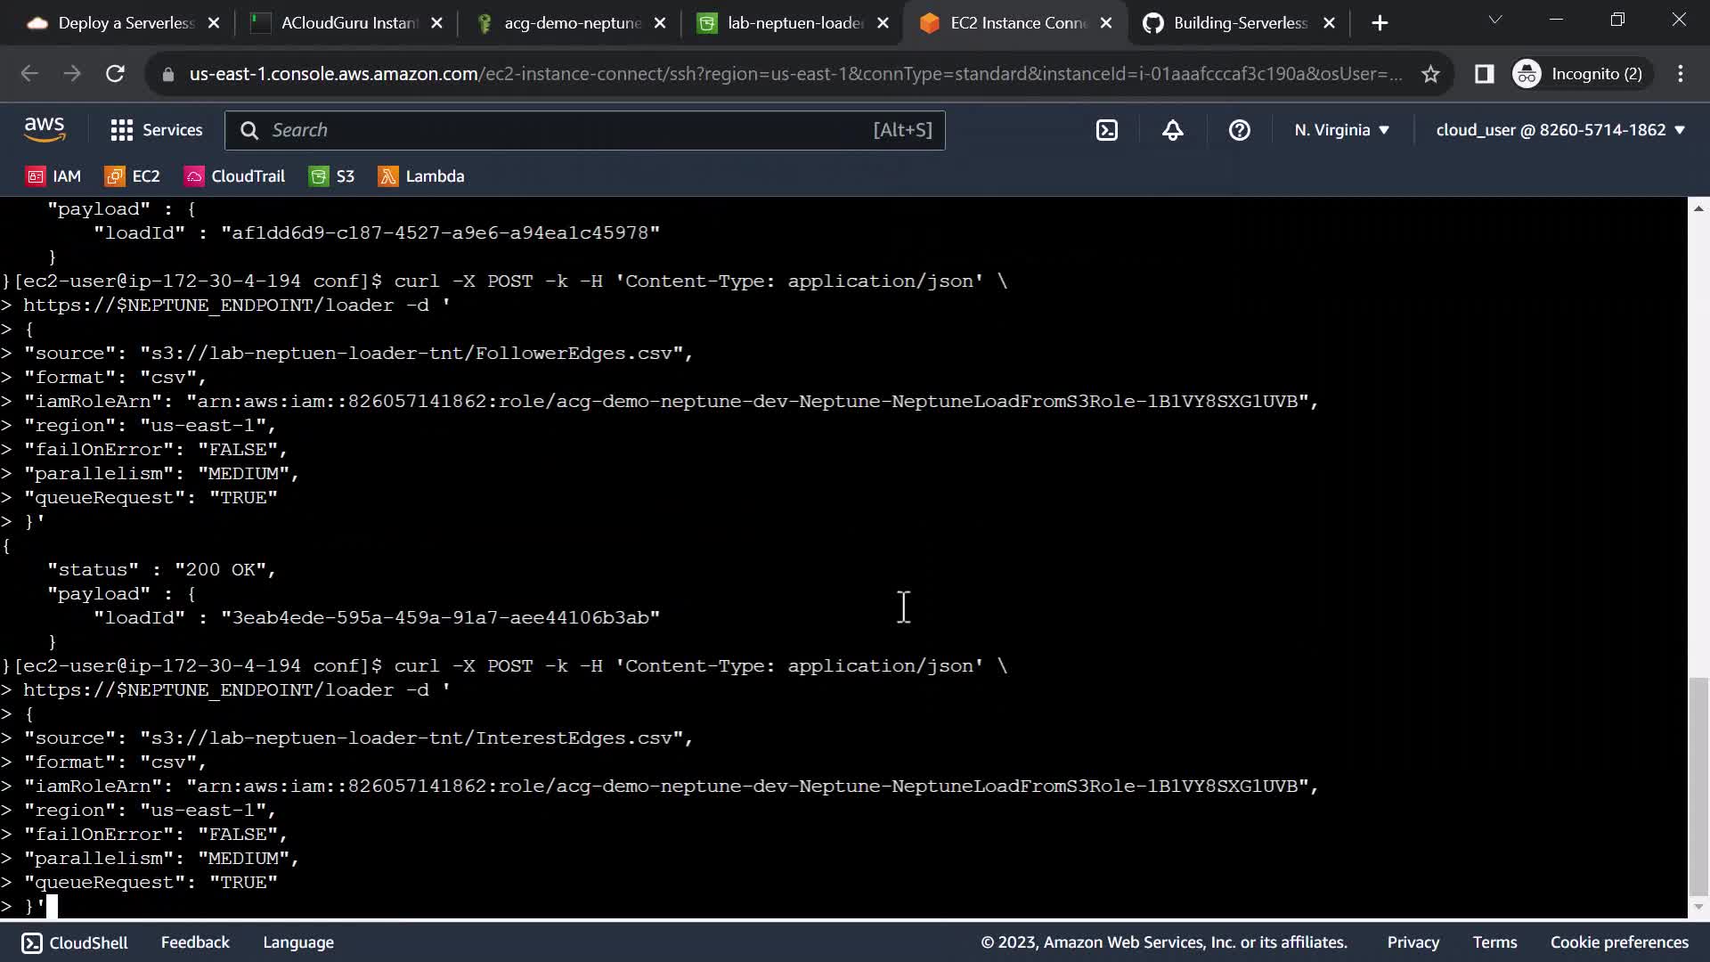Open the CloudTrail favorites shortcut
This screenshot has width=1710, height=962.
point(235,176)
